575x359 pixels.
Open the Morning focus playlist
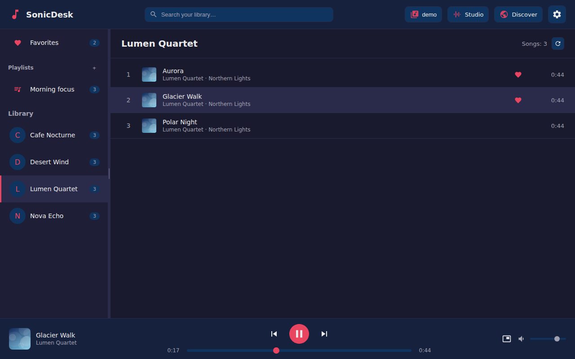point(54,89)
